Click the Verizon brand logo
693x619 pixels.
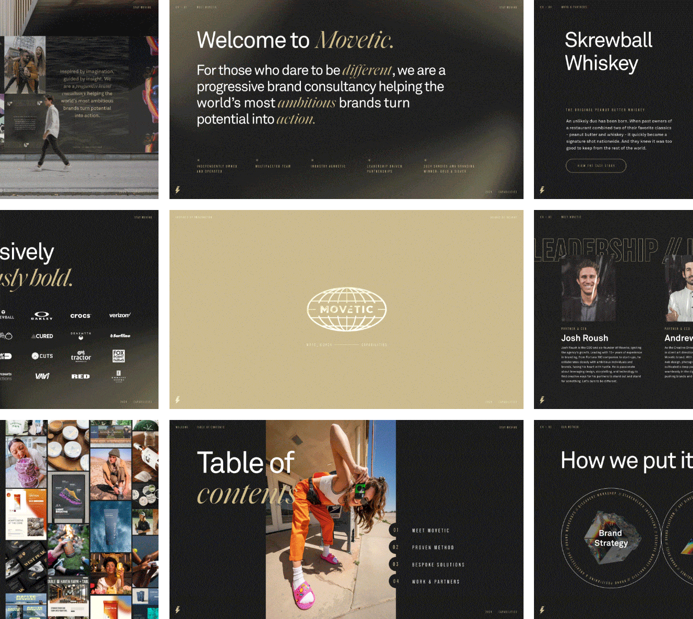pos(119,315)
